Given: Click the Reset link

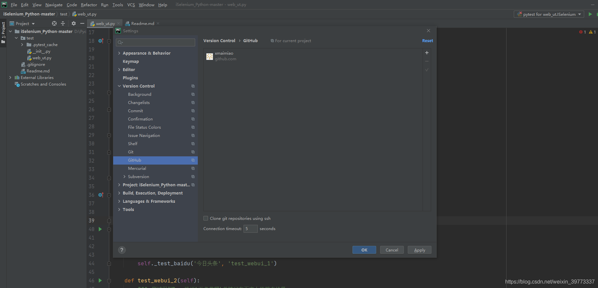Looking at the screenshot, I should coord(428,41).
